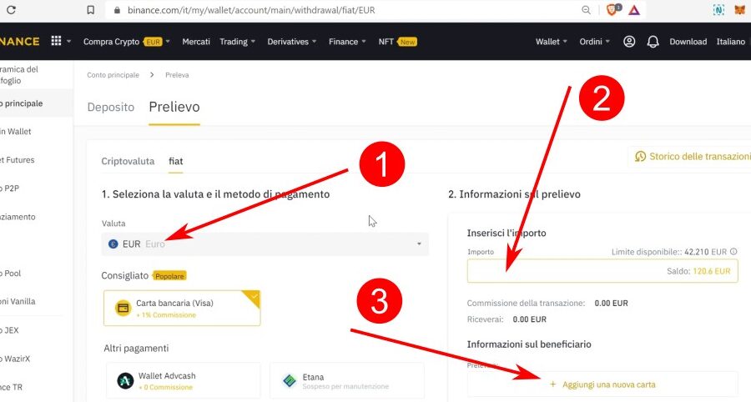Image resolution: width=751 pixels, height=402 pixels.
Task: Select the fiat tab
Action: click(176, 161)
